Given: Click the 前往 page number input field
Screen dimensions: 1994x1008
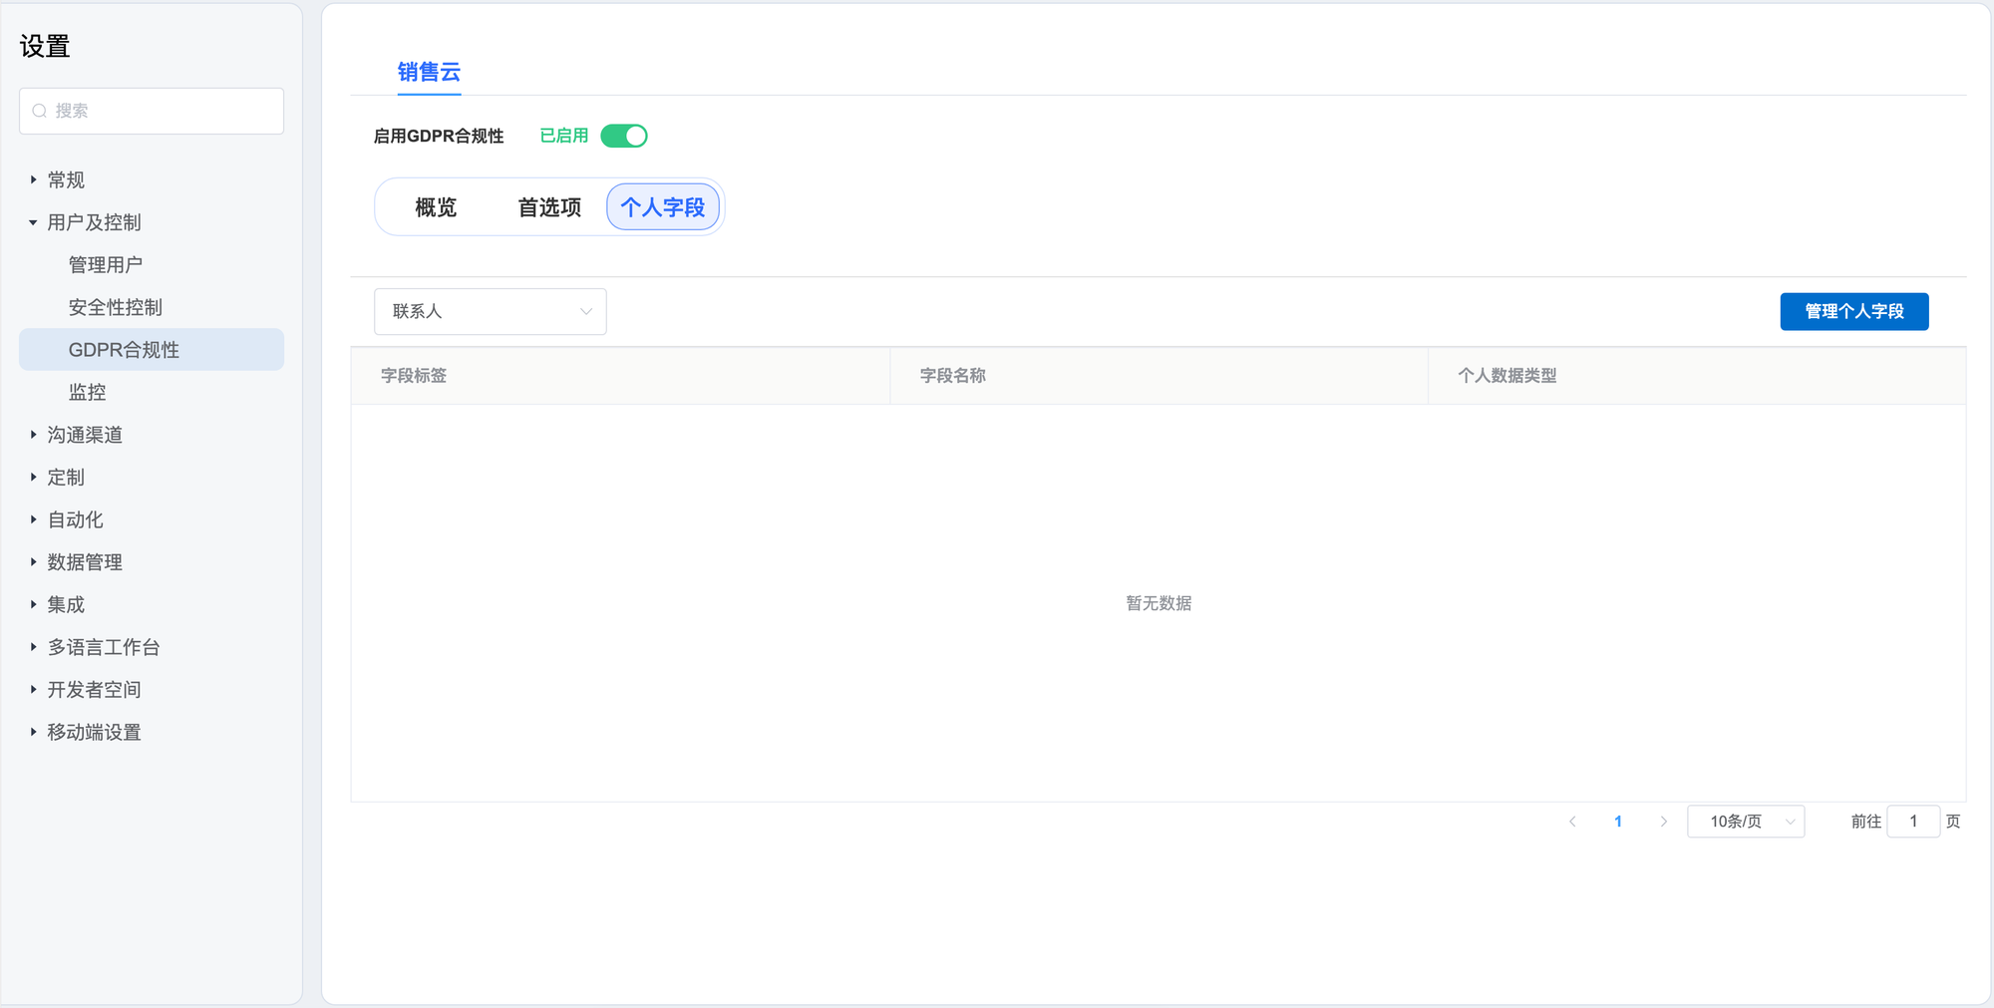Looking at the screenshot, I should coord(1912,822).
